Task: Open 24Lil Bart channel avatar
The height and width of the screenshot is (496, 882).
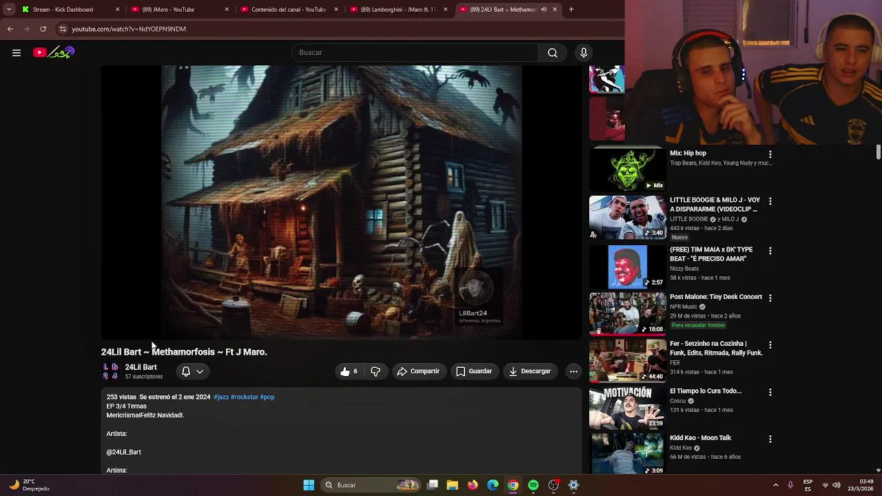Action: point(110,371)
